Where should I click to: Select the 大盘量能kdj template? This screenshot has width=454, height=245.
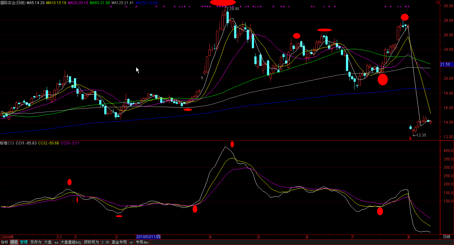point(71,242)
